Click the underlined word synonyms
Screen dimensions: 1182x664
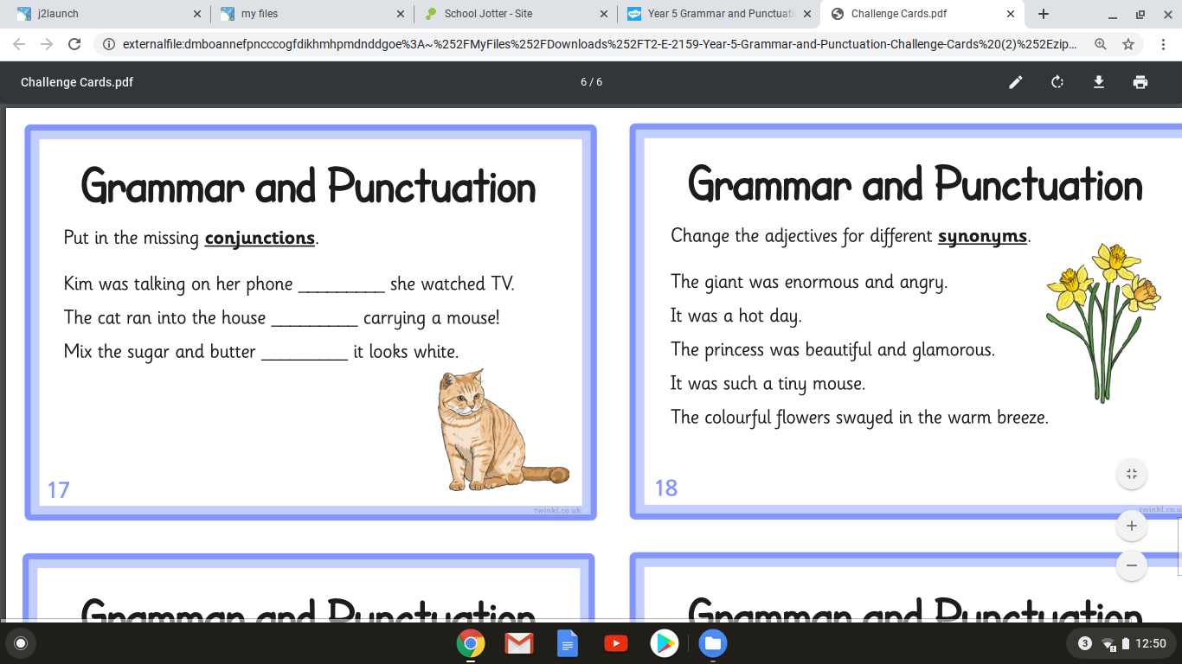point(982,236)
